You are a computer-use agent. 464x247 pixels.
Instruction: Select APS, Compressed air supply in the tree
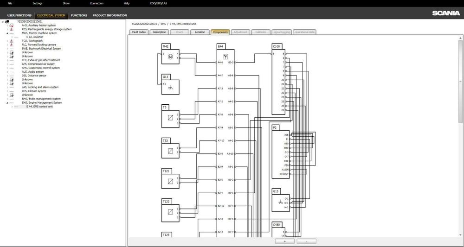[x=38, y=64]
